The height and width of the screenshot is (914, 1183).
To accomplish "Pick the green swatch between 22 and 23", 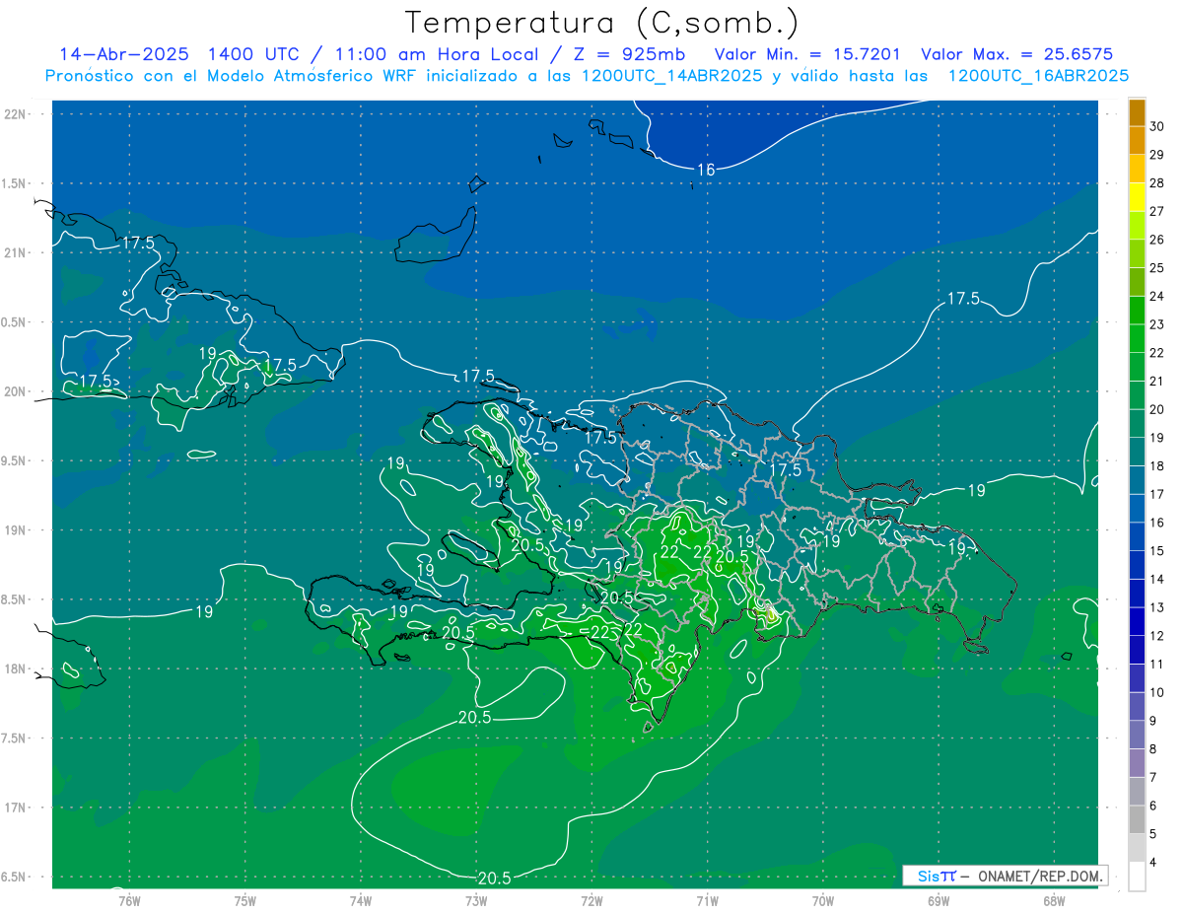I will coord(1137,338).
